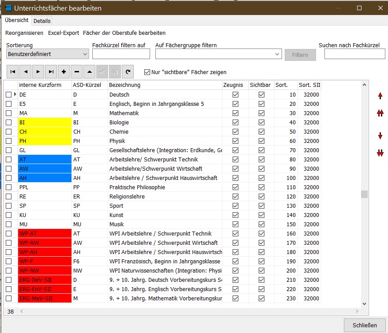Go to first record navigation button
Viewport: 388px width, 333px height.
pos(13,72)
